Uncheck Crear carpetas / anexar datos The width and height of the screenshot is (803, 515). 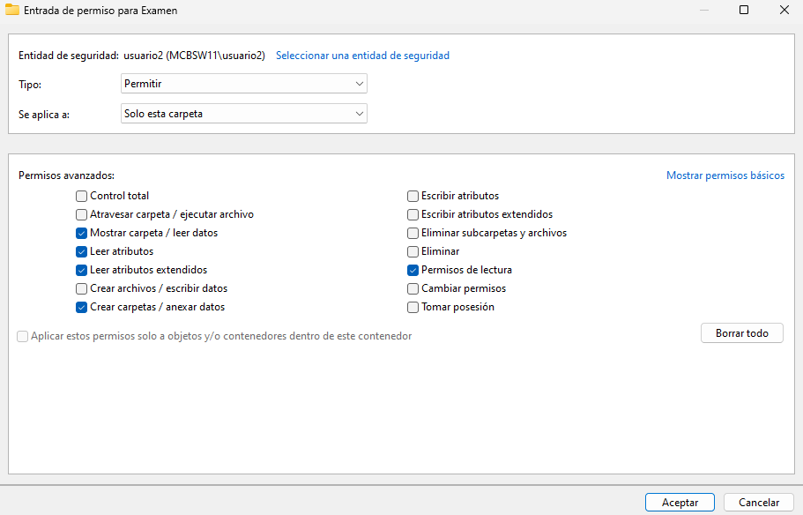pyautogui.click(x=82, y=307)
